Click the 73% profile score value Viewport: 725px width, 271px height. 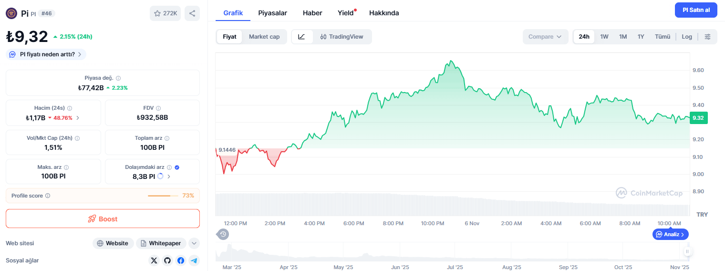point(188,196)
